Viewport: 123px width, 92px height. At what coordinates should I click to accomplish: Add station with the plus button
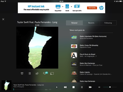coord(57,87)
